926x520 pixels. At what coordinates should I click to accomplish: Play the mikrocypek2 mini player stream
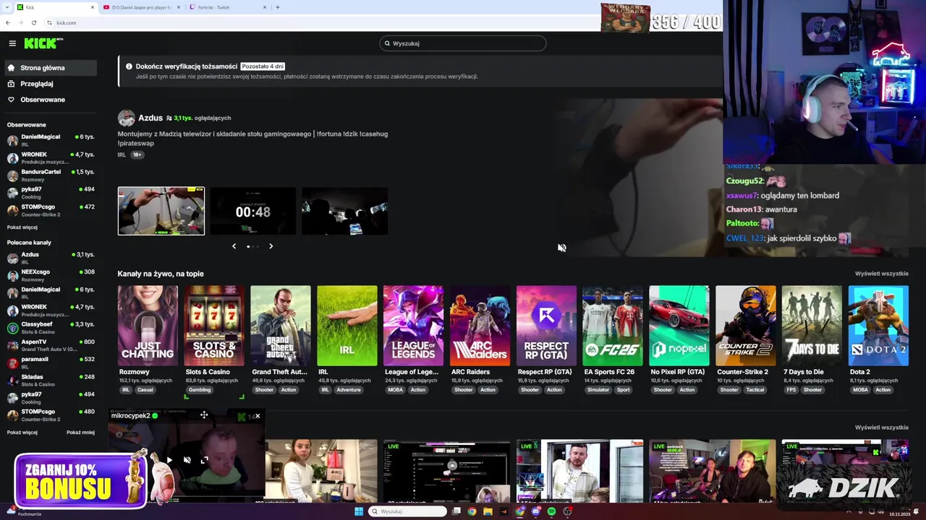tap(169, 459)
